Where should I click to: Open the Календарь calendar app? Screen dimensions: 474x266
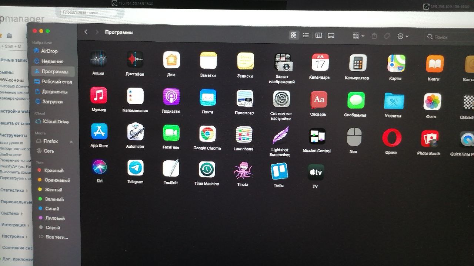pyautogui.click(x=320, y=62)
